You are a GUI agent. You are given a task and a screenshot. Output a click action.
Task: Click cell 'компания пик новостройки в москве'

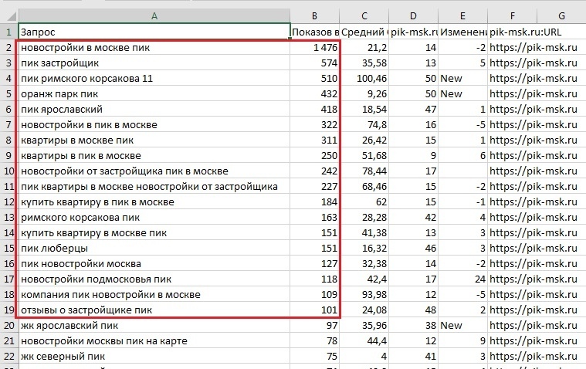coord(154,295)
